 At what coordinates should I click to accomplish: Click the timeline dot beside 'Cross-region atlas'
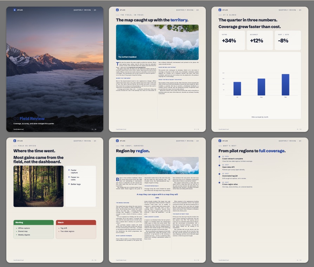(x=220, y=182)
